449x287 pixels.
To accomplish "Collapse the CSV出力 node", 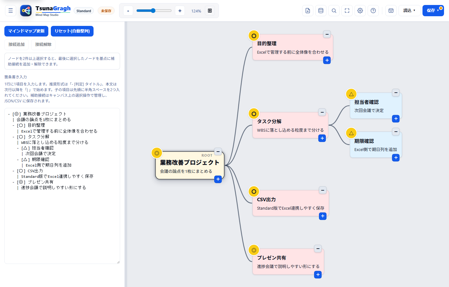I will click(x=323, y=190).
